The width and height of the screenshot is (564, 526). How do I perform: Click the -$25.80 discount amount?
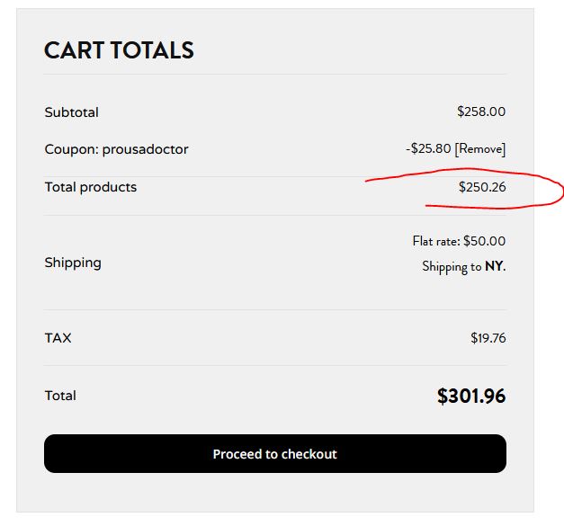pos(428,148)
